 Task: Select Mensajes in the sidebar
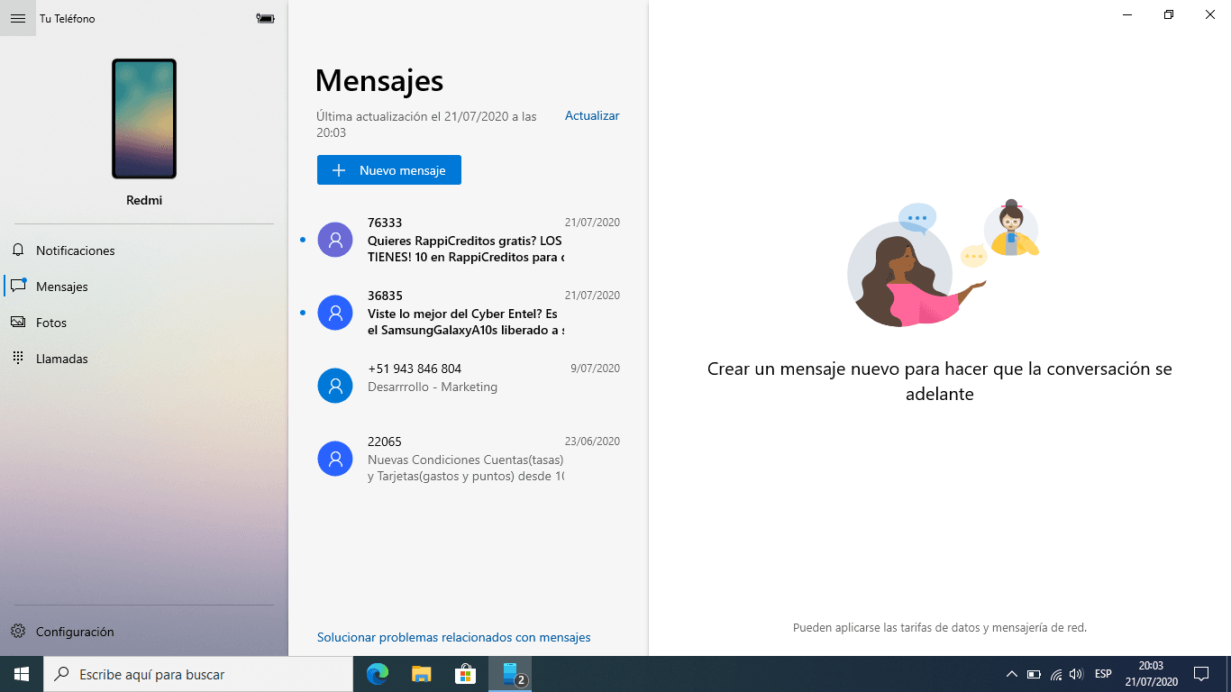coord(62,287)
